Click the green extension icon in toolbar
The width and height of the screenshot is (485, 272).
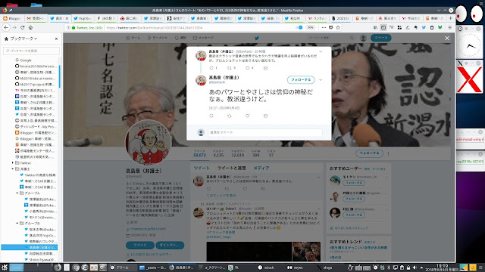point(440,27)
